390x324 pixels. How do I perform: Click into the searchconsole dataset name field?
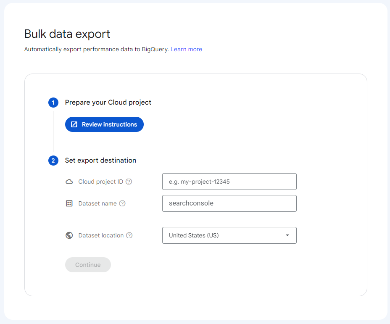point(229,203)
